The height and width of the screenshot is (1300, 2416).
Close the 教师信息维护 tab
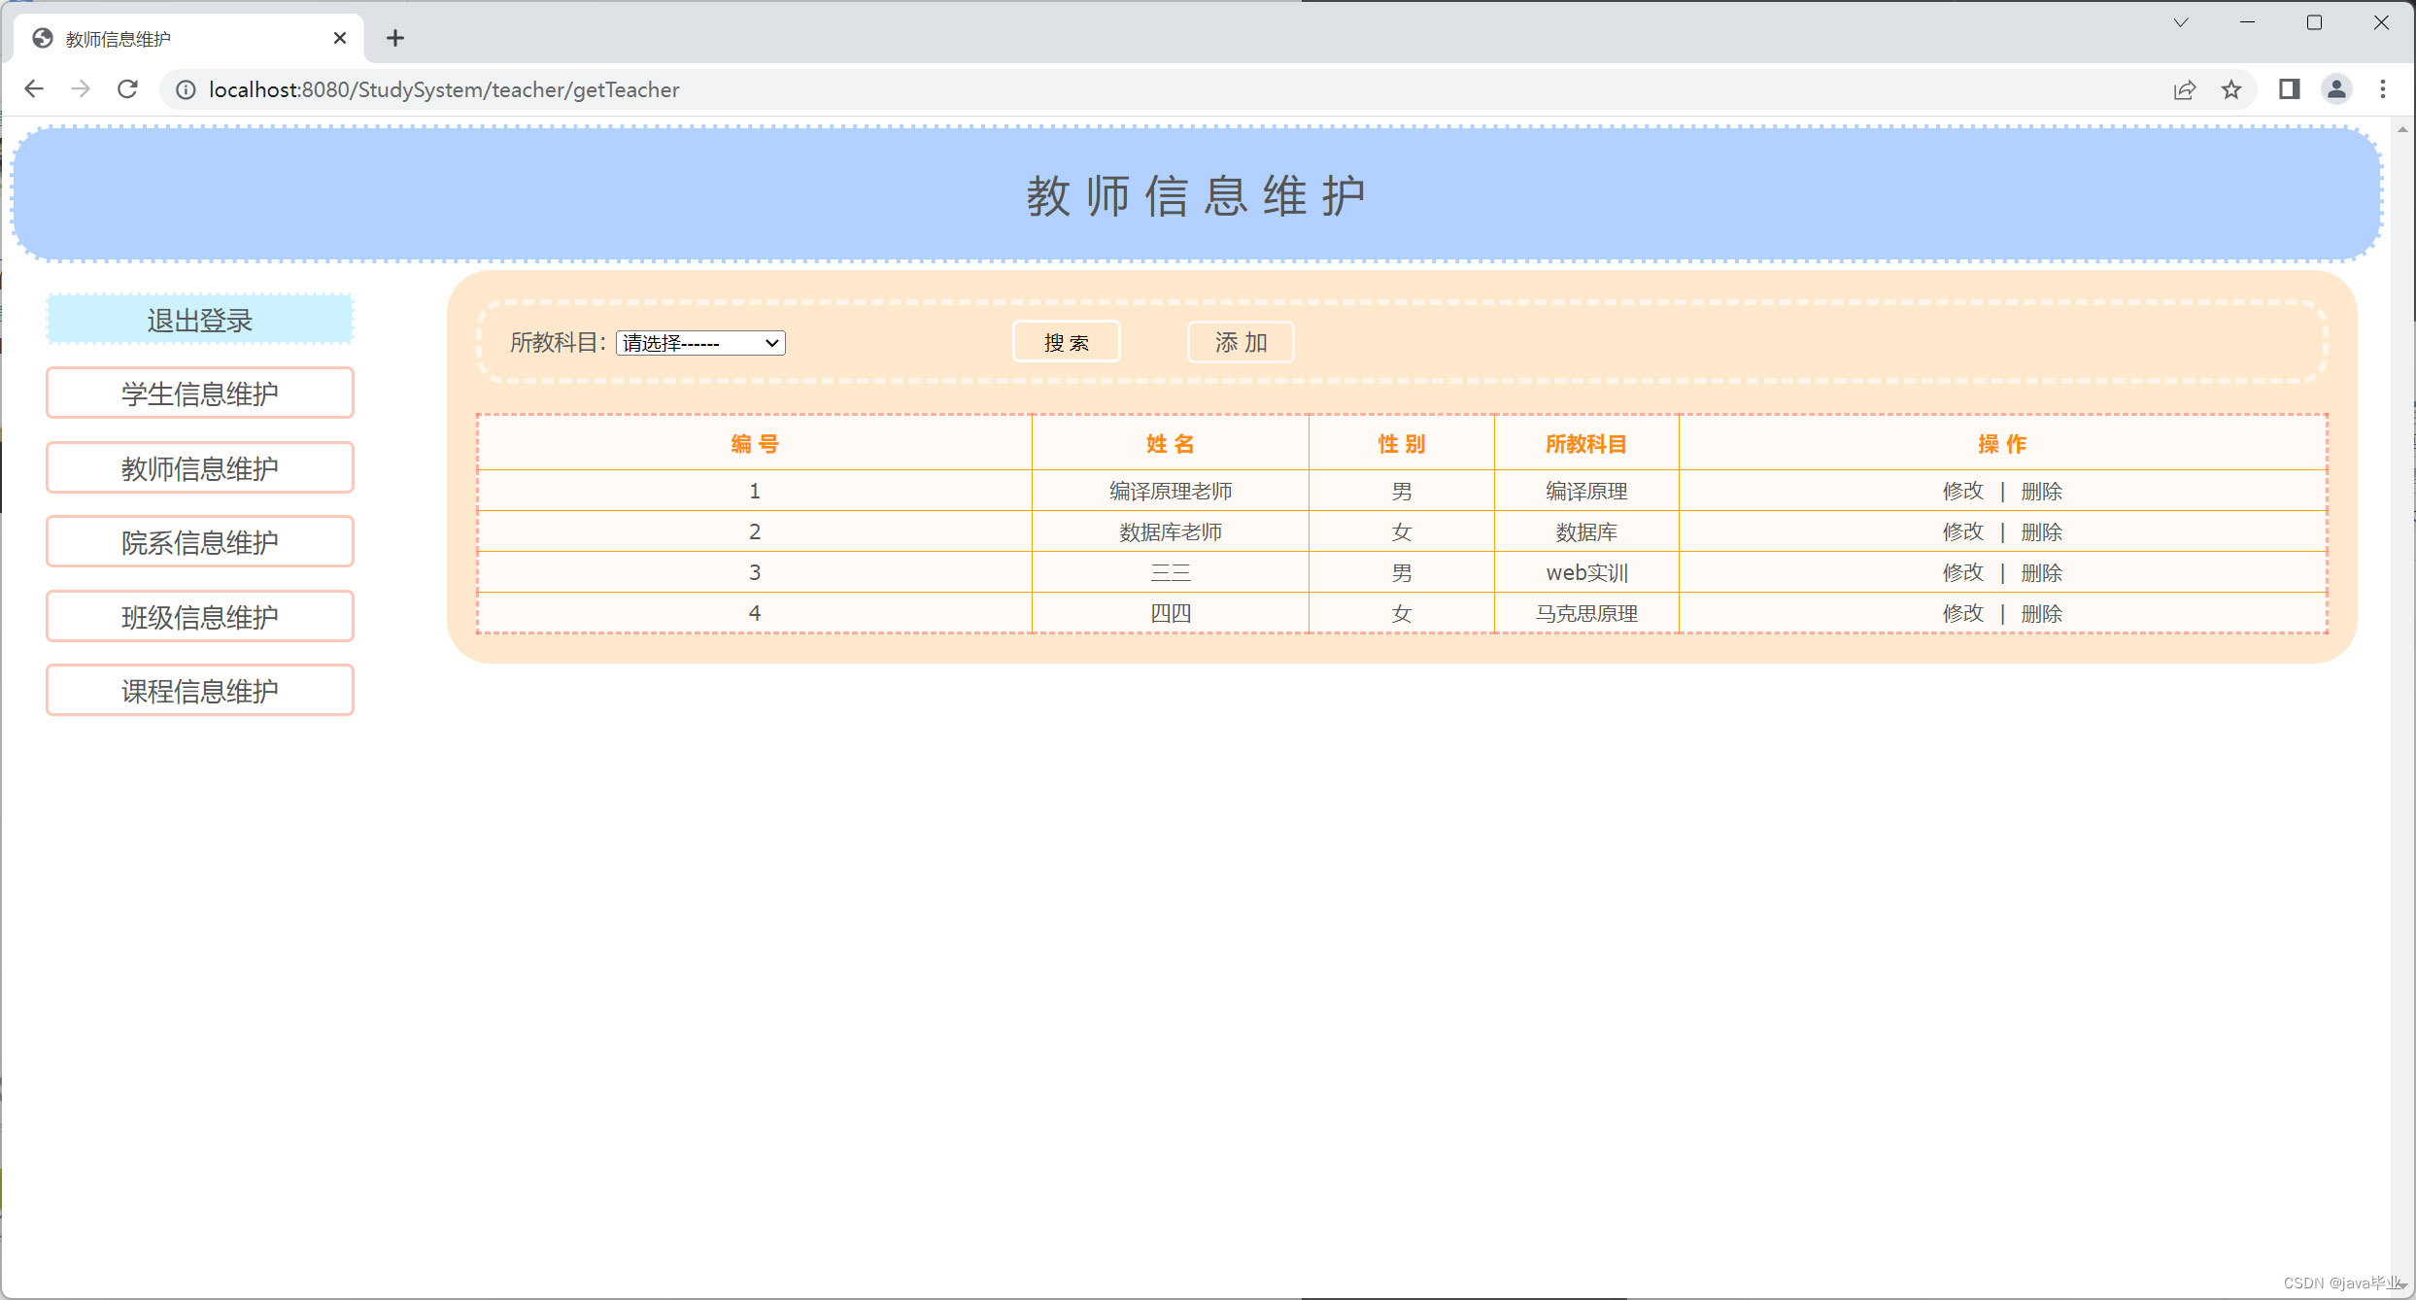click(x=340, y=38)
